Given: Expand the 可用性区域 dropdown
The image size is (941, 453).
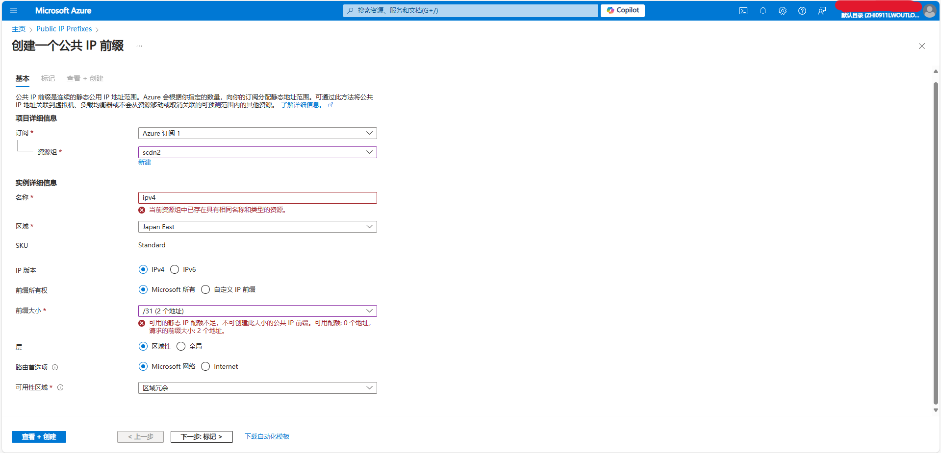Looking at the screenshot, I should [x=257, y=388].
